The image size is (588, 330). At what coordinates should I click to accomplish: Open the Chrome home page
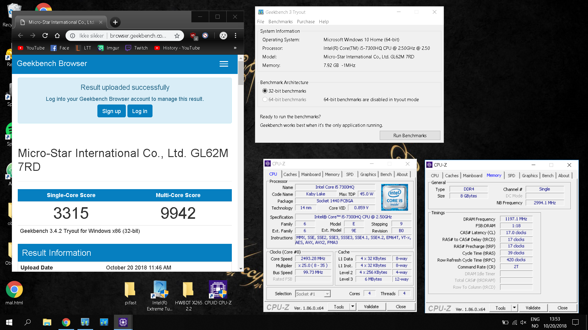pyautogui.click(x=57, y=35)
